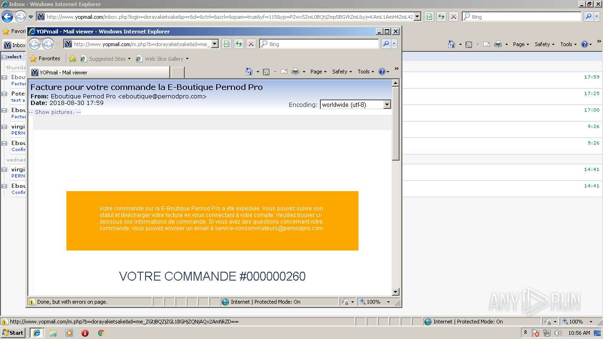Click Stop icon in Mail viewer toolbar
603x339 pixels.
(x=251, y=44)
